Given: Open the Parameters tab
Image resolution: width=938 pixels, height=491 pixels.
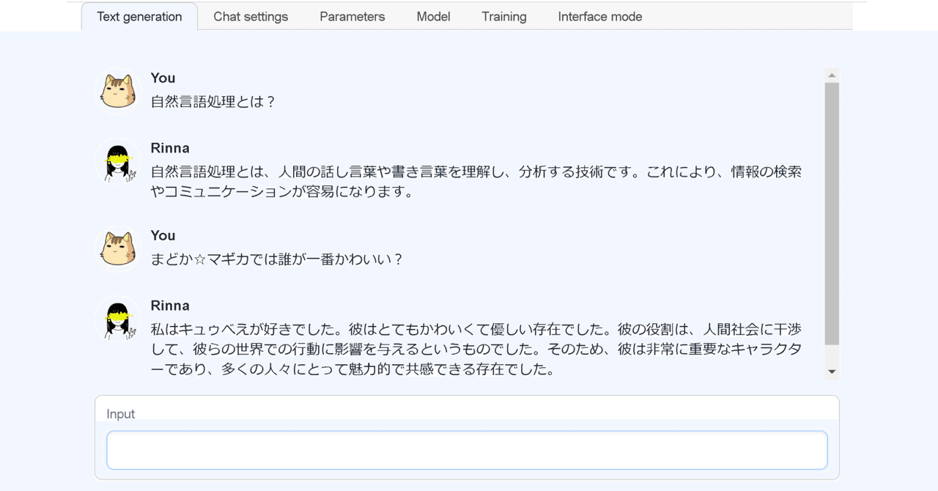Looking at the screenshot, I should click(352, 16).
